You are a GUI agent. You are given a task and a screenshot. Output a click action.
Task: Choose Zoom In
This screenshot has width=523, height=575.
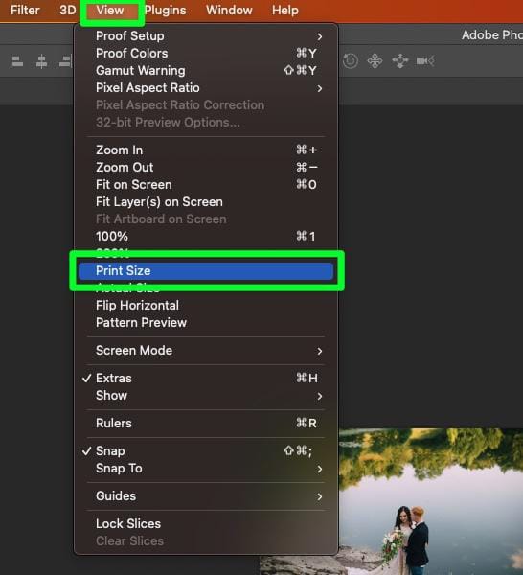(206, 150)
